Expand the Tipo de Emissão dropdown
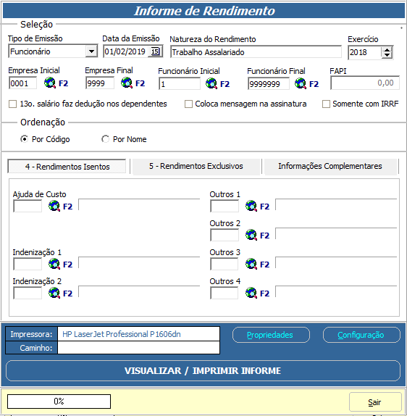This screenshot has width=407, height=416. pyautogui.click(x=91, y=51)
